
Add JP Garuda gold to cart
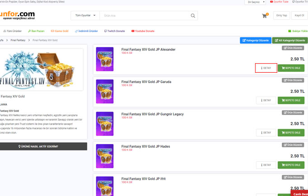click(291, 100)
